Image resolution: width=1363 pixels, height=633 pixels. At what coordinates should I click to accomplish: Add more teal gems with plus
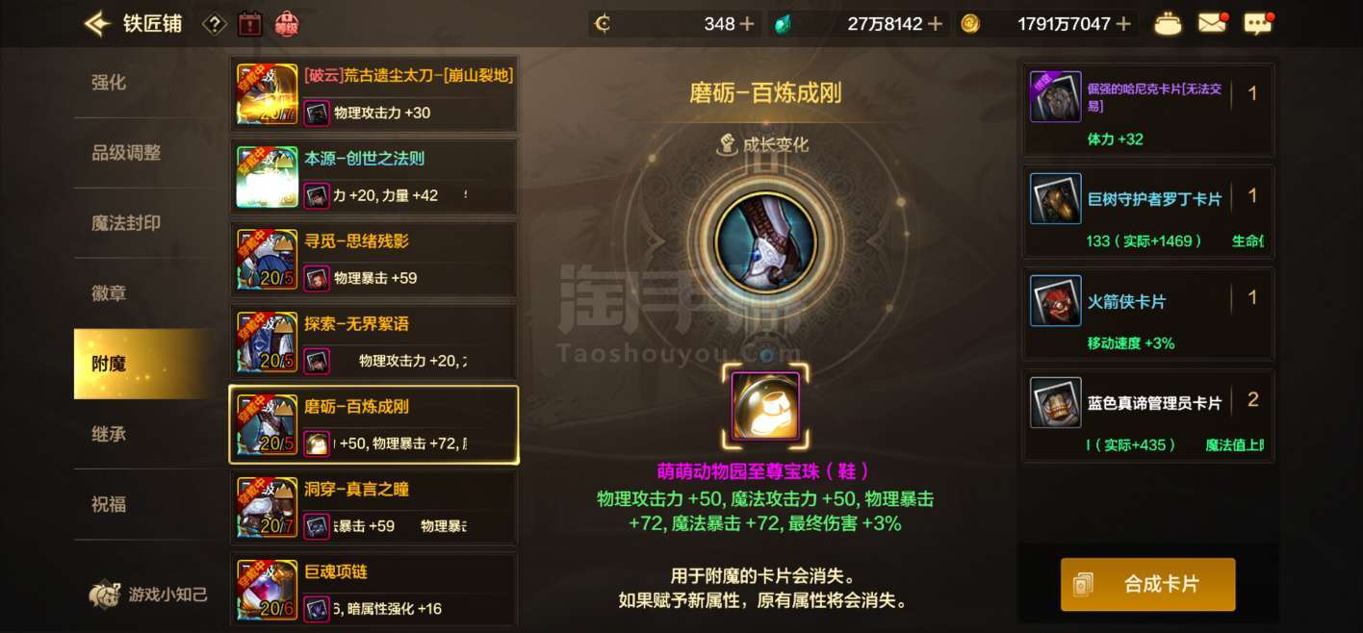tap(935, 24)
